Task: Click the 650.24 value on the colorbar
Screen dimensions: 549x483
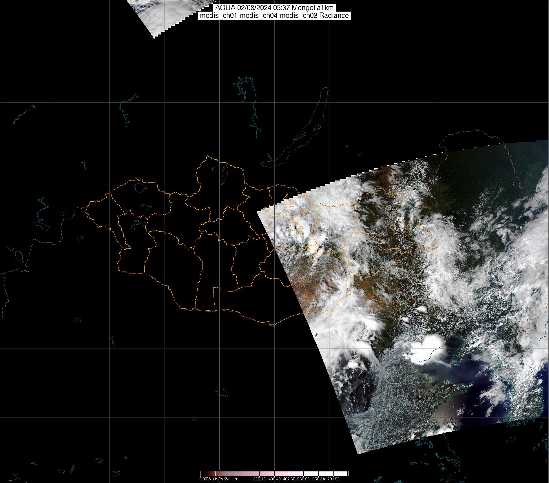Action: coord(319,479)
